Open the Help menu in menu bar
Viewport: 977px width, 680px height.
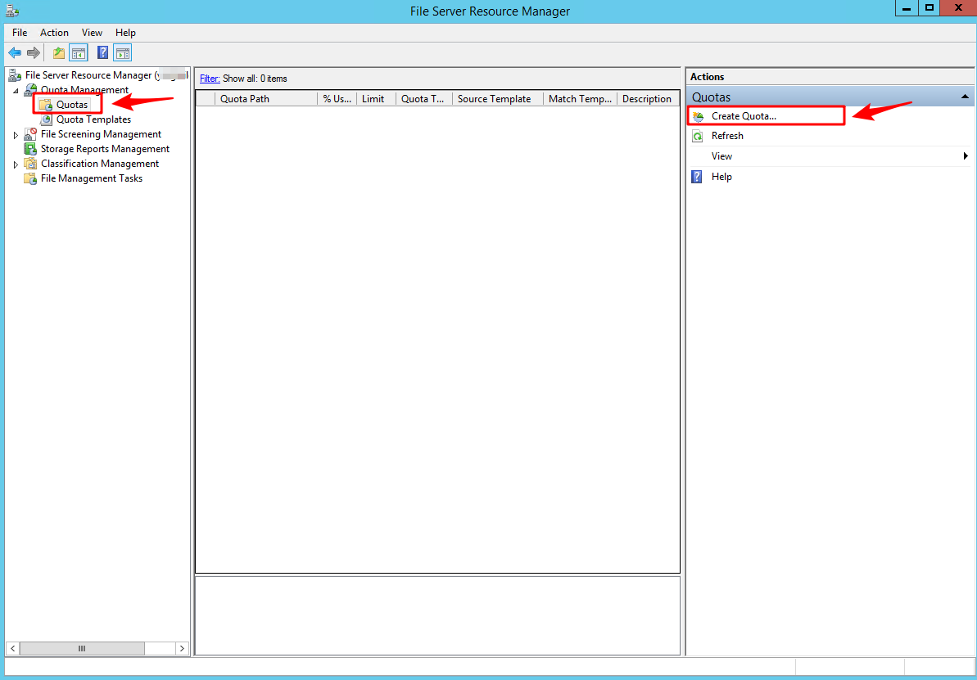click(x=125, y=33)
